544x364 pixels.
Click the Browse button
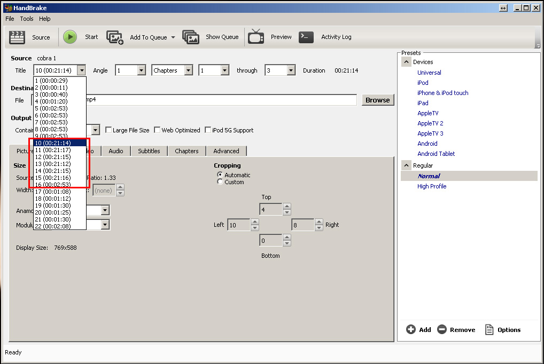click(x=378, y=100)
